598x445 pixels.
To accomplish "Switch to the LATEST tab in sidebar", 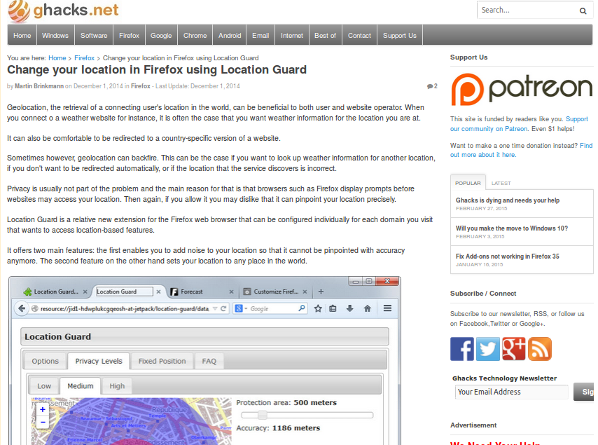I will click(501, 183).
